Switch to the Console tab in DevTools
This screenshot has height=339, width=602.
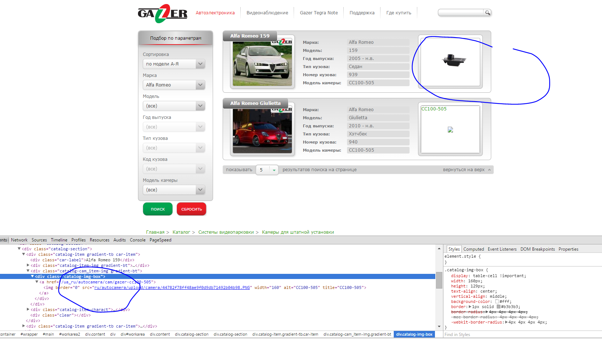click(138, 240)
